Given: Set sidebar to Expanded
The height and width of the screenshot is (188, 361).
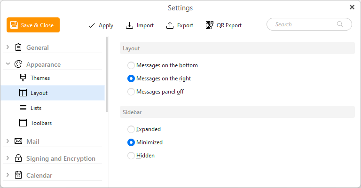Looking at the screenshot, I should pos(131,129).
